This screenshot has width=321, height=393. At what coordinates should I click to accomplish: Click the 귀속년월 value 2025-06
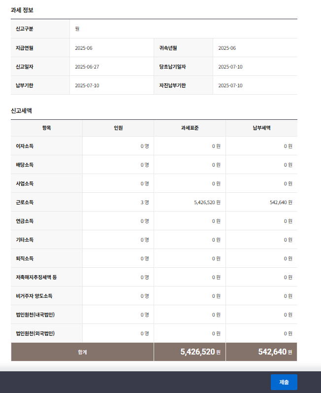click(x=227, y=48)
